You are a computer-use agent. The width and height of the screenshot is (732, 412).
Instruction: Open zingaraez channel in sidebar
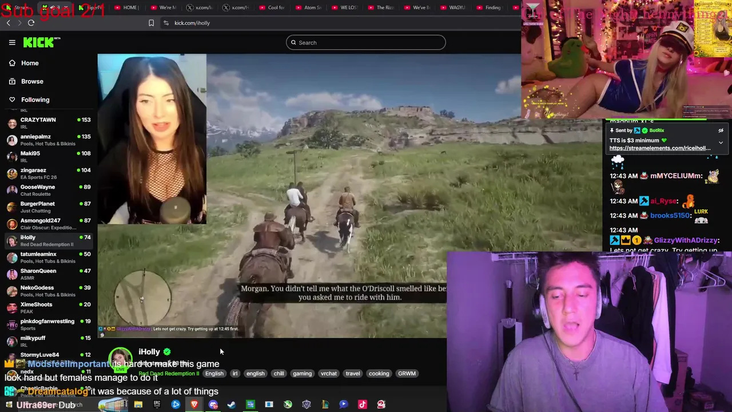pos(49,173)
